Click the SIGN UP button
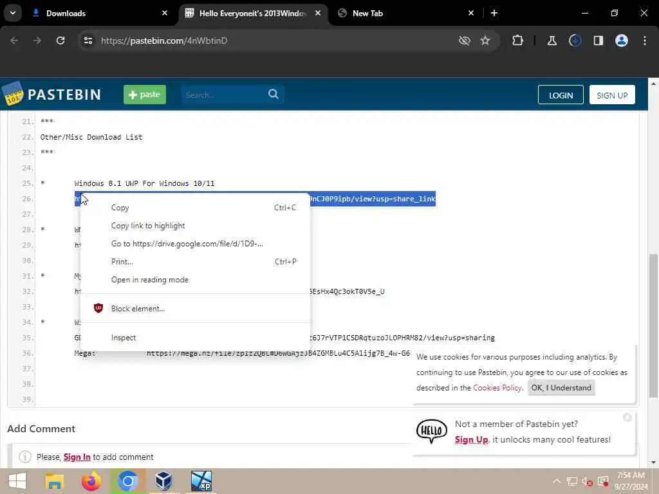Screen dimensions: 659x494 (612, 95)
